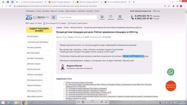
Task: Open the Сравнение comparison icon
Action: [120, 17]
